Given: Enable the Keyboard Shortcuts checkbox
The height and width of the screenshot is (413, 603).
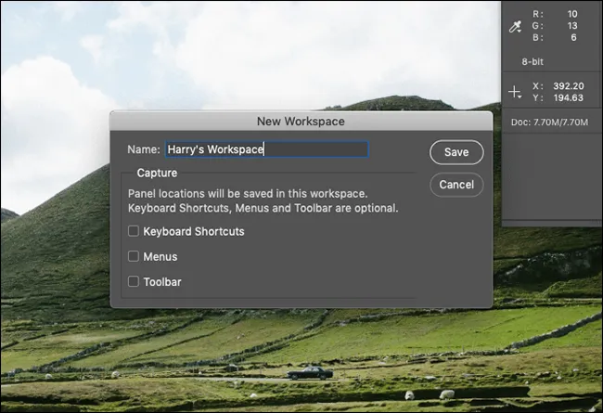Looking at the screenshot, I should coord(135,231).
